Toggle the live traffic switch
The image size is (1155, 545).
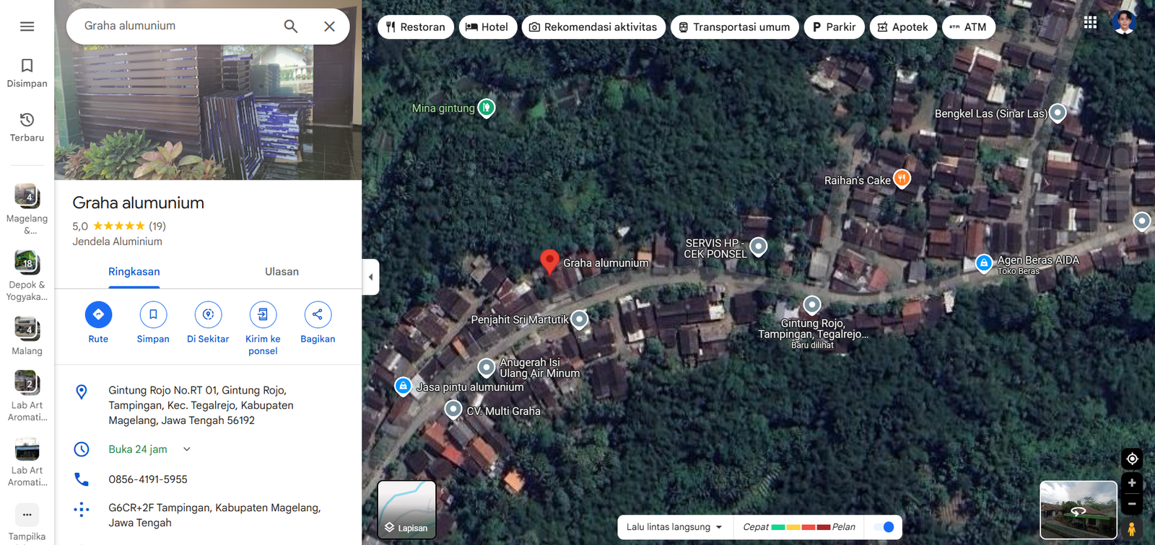click(884, 527)
